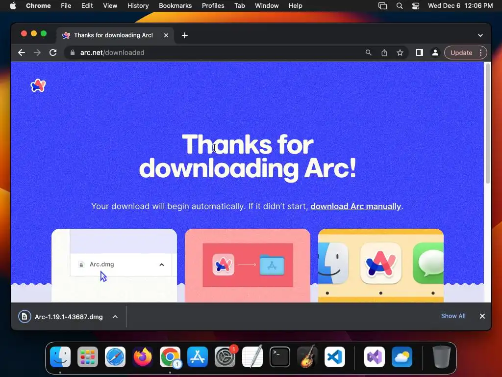The width and height of the screenshot is (502, 377).
Task: Open App Store from the Dock
Action: (198, 357)
